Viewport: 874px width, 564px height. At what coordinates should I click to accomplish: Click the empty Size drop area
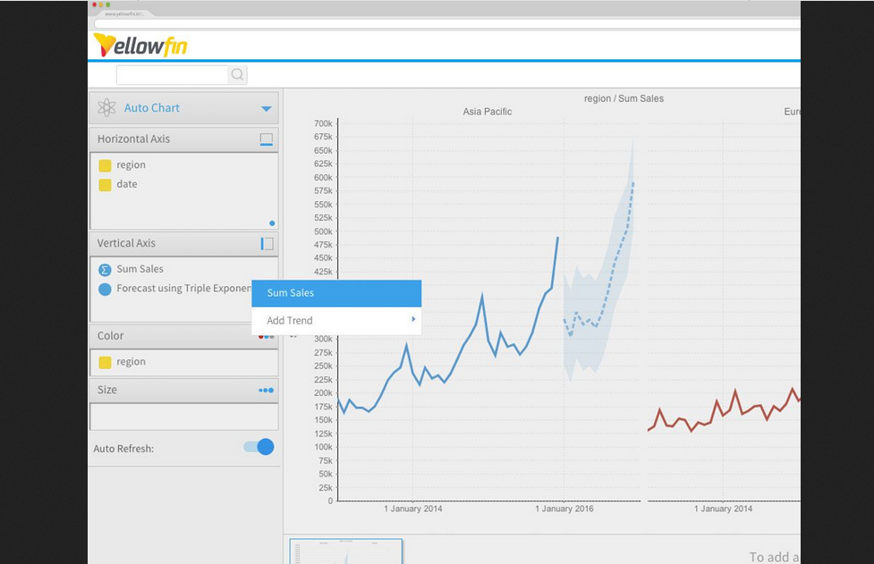tap(183, 417)
